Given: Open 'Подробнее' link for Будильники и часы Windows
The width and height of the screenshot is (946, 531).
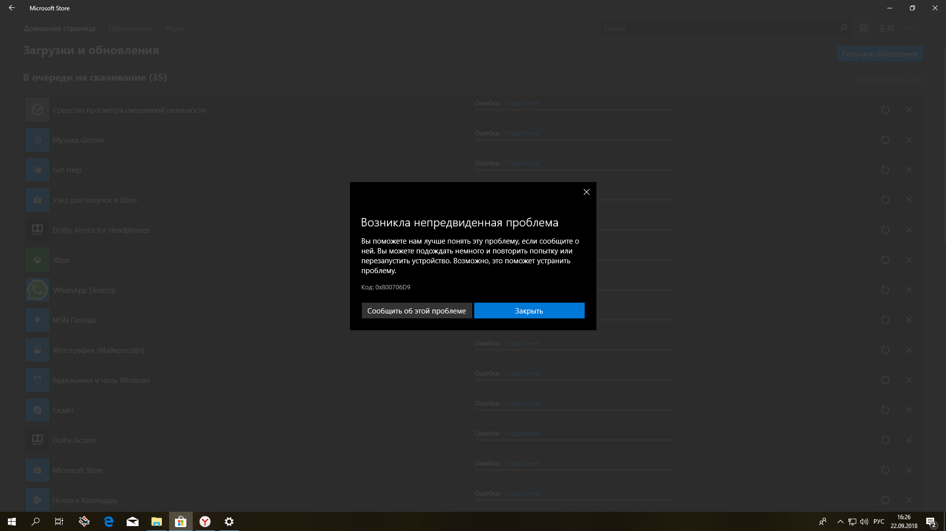Looking at the screenshot, I should (x=522, y=373).
